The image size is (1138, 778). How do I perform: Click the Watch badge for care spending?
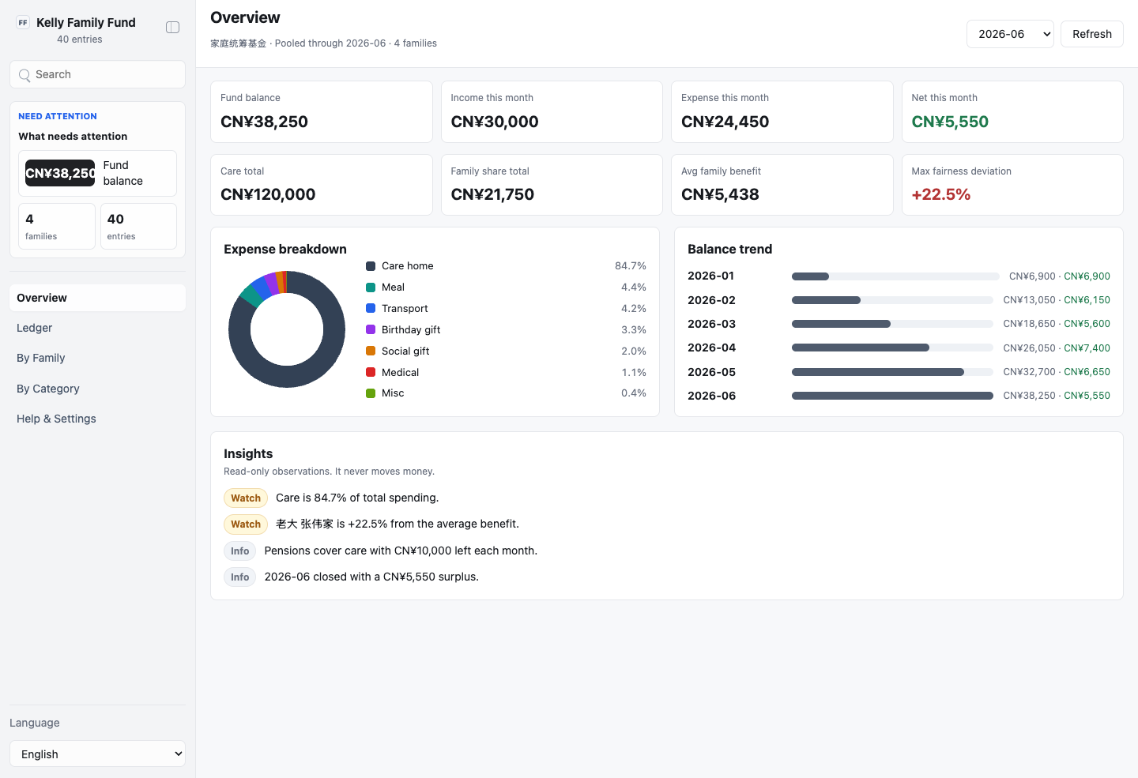coord(246,498)
